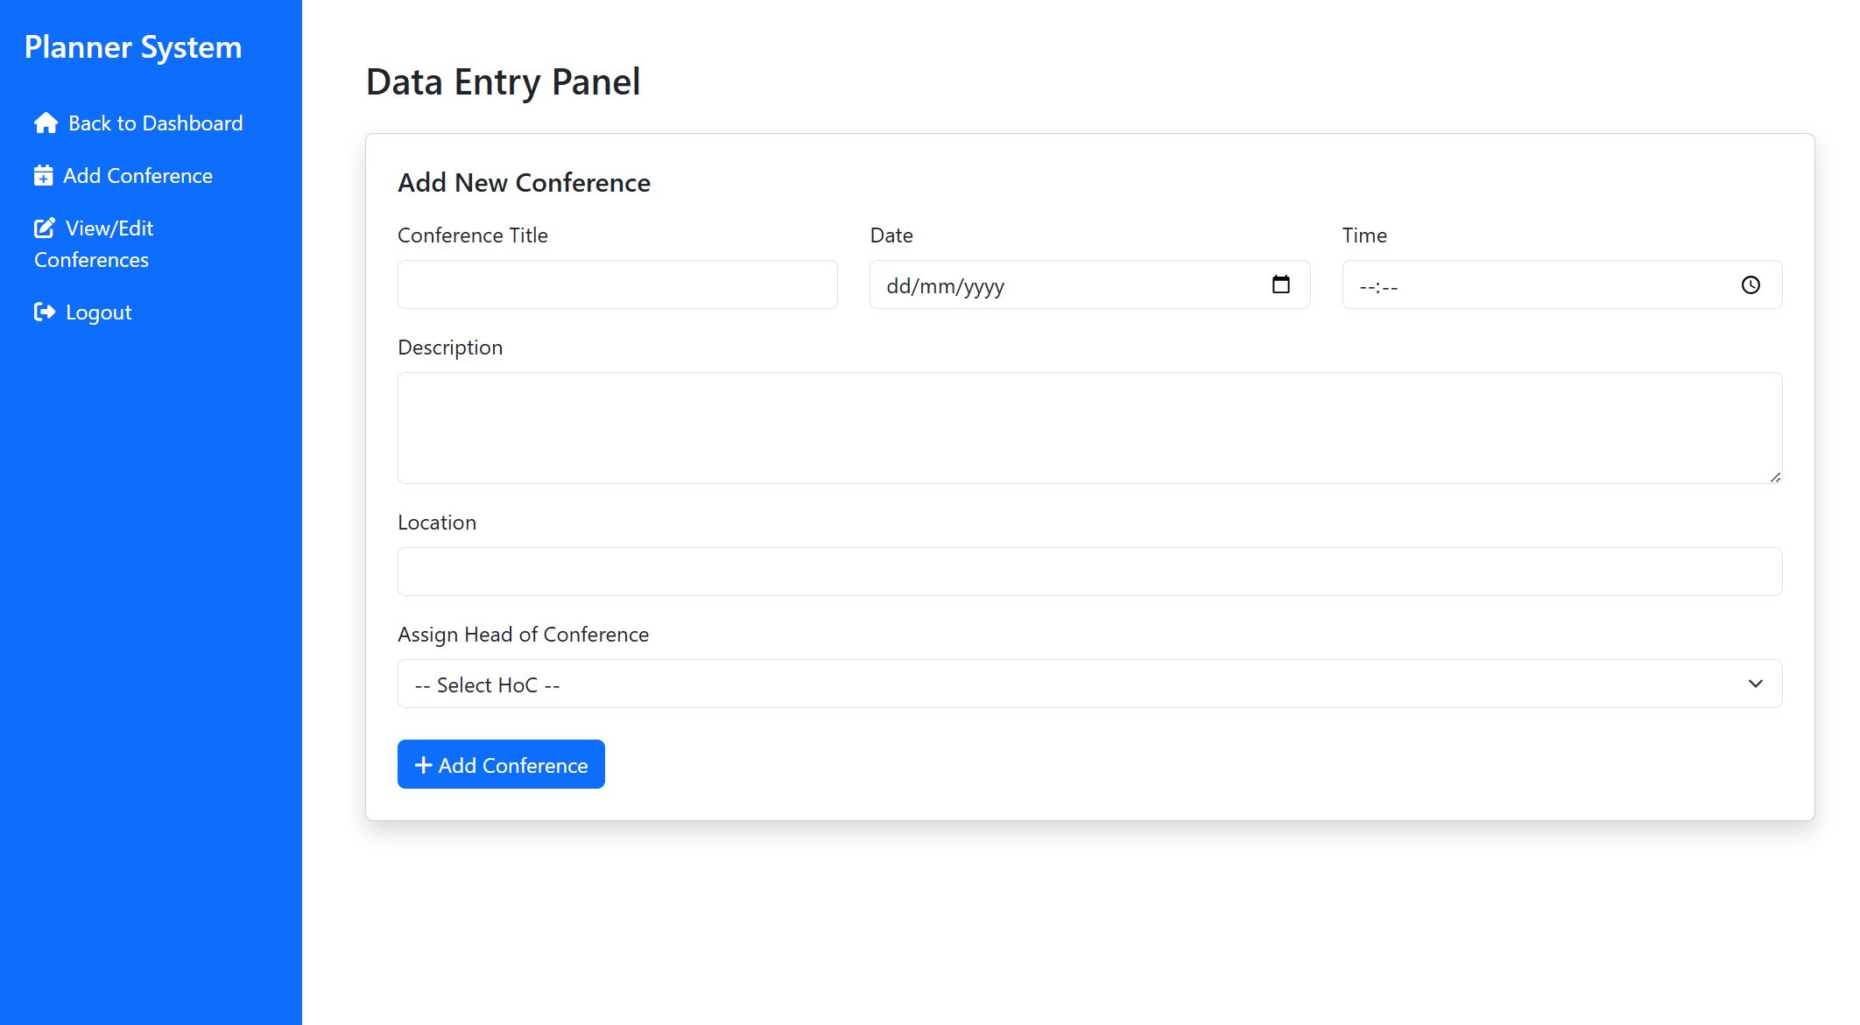Expand the Select HoC dropdown
Image resolution: width=1860 pixels, height=1025 pixels.
1089,684
